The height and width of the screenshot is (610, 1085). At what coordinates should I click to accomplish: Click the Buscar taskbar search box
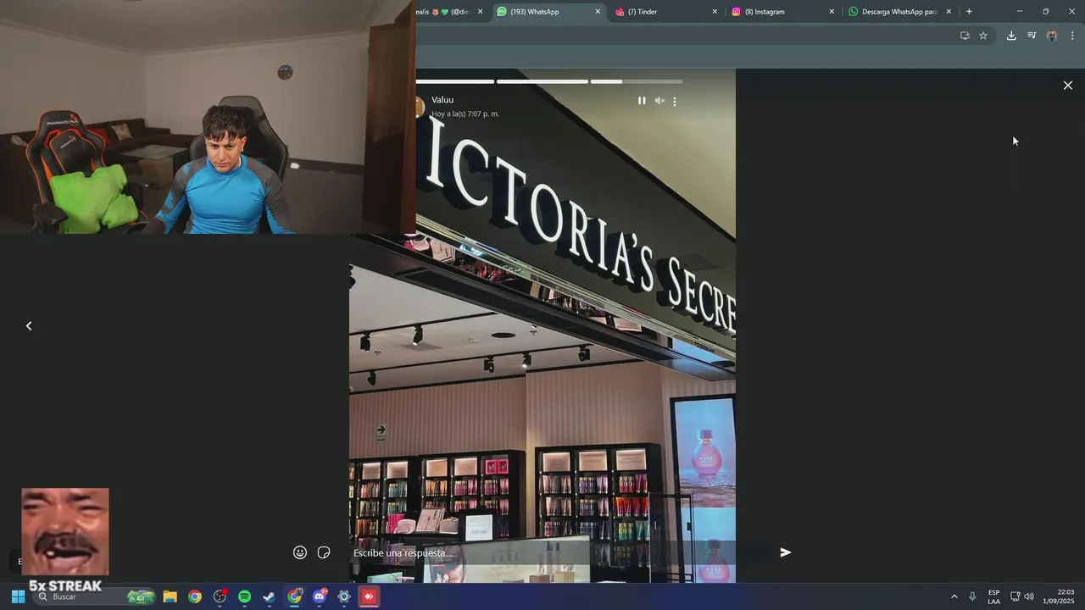click(95, 596)
